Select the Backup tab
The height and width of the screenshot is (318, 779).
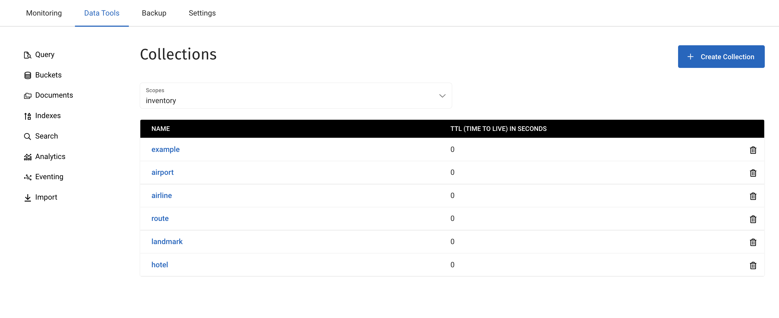(153, 13)
